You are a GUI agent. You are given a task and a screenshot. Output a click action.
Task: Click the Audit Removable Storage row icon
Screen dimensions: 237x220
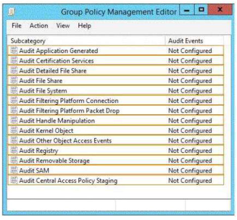point(14,161)
